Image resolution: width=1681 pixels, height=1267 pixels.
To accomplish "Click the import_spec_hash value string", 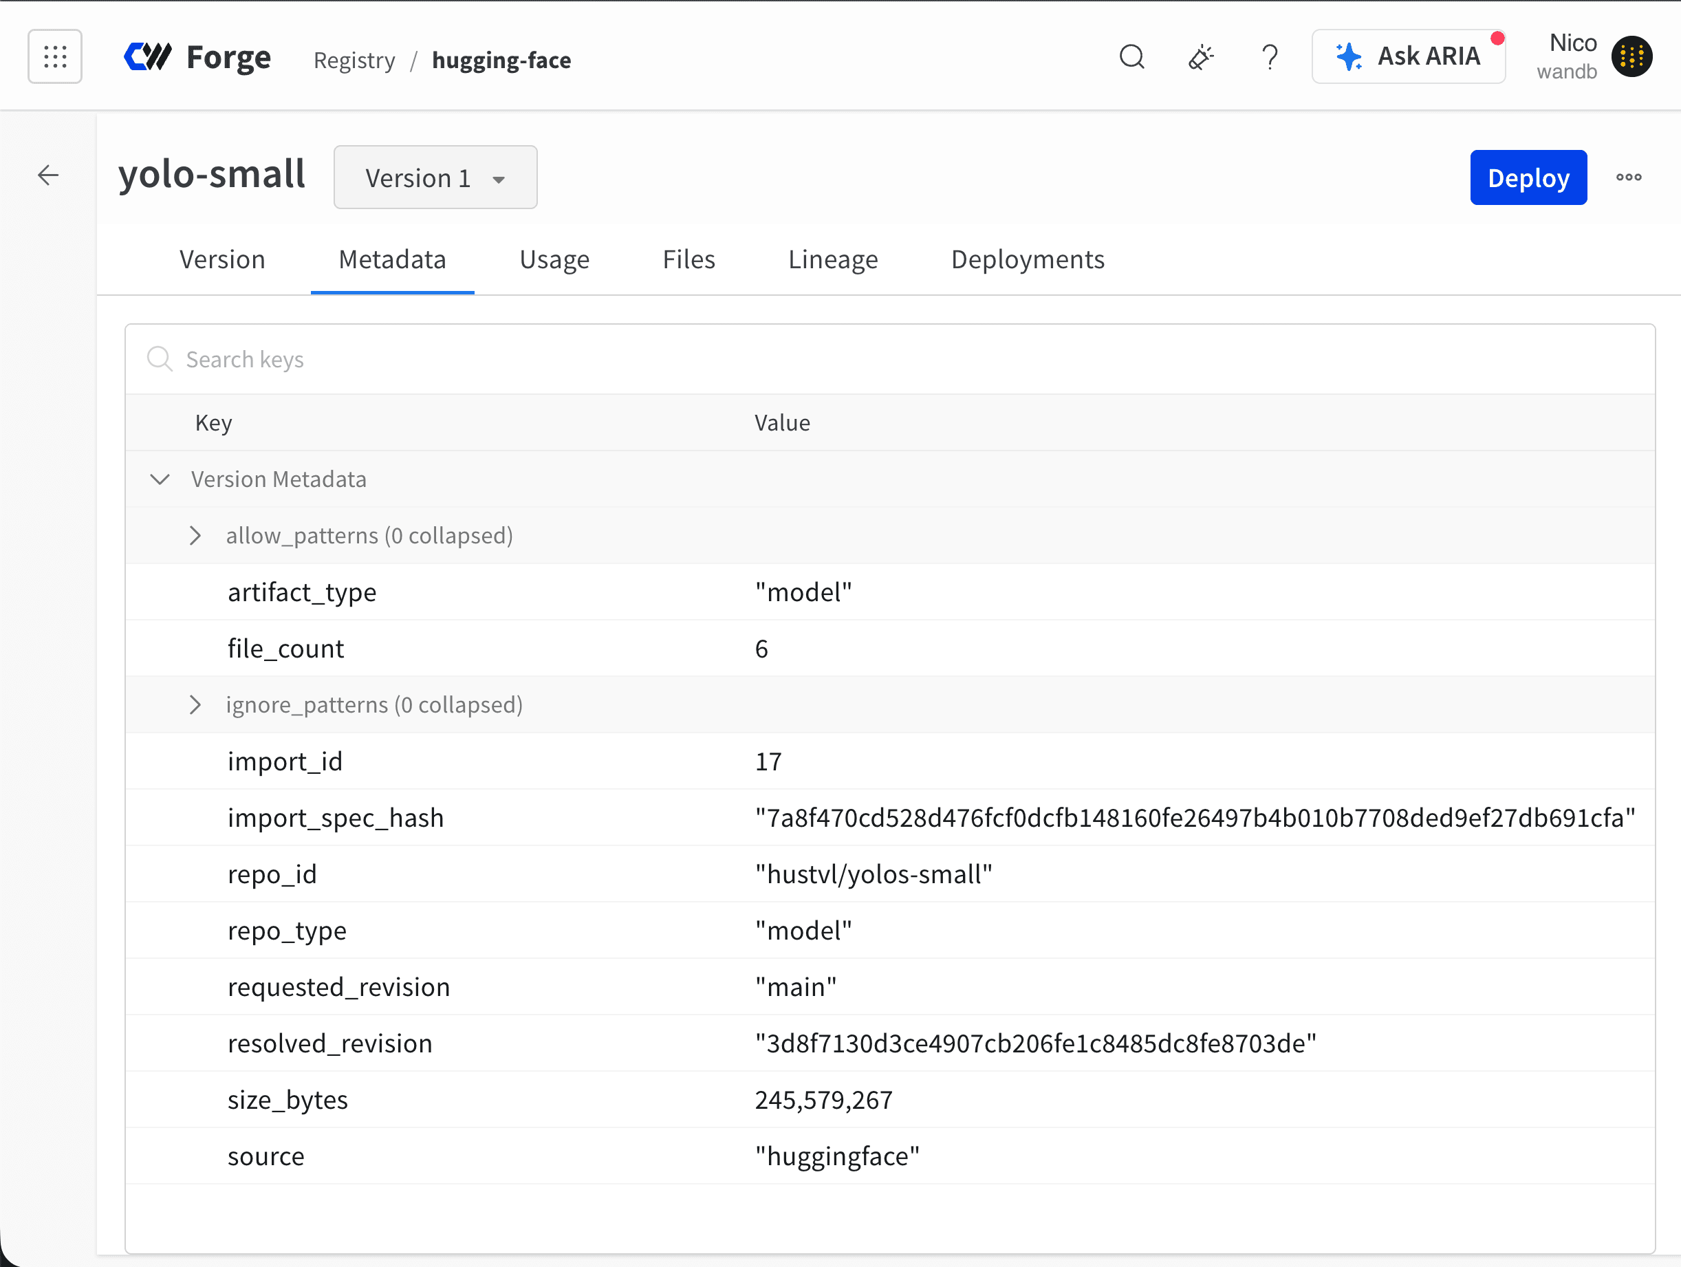I will click(1195, 818).
